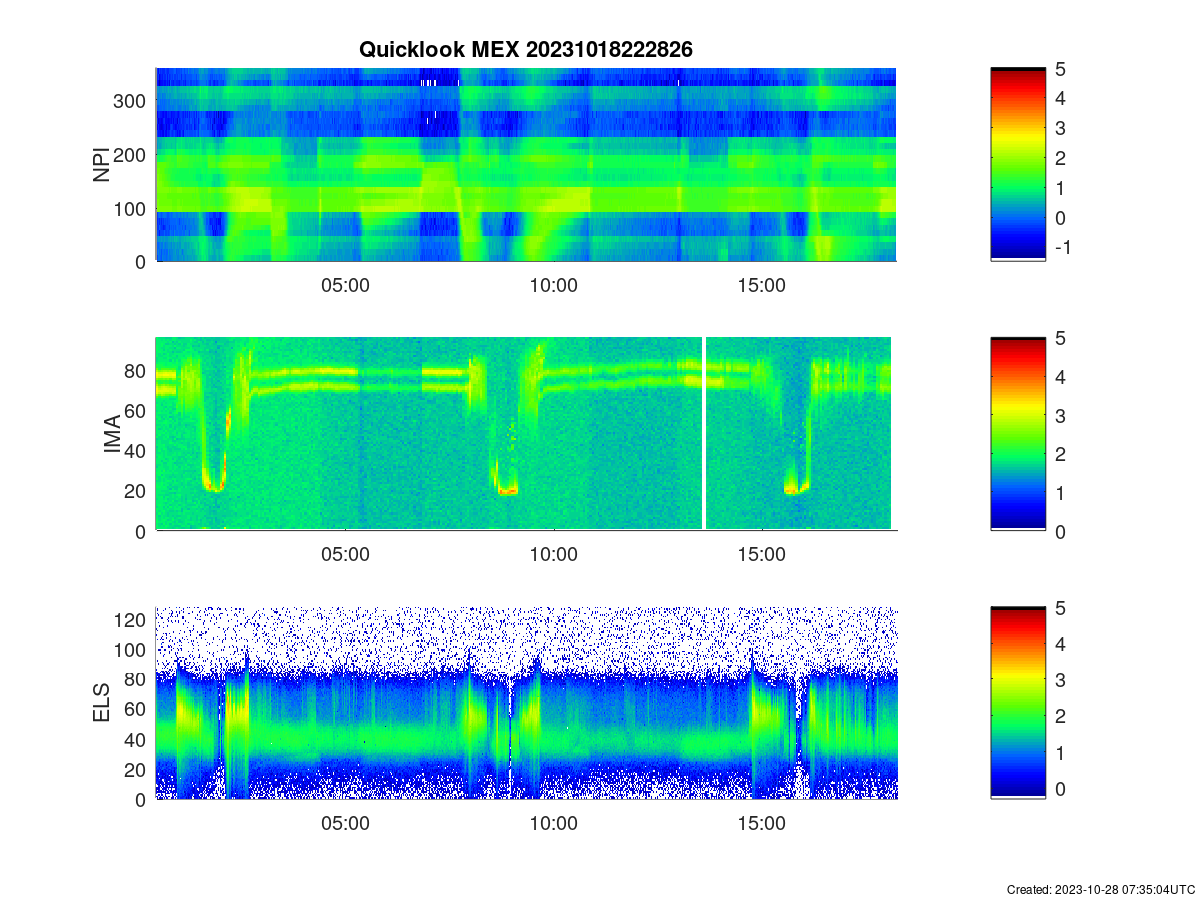Click the "Created: 2023-10-28 07:35:04UTC" footer text
This screenshot has width=1197, height=898.
(x=1101, y=889)
